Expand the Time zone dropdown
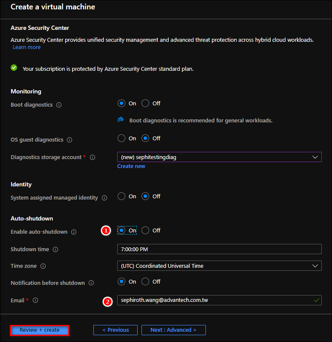 click(x=219, y=266)
